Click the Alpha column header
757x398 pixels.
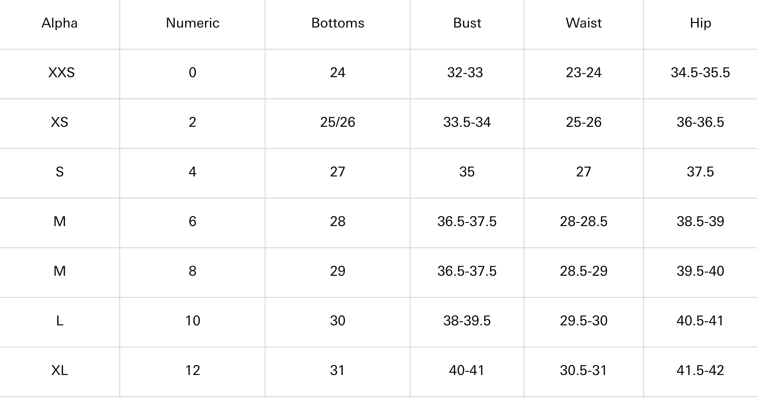coord(60,23)
